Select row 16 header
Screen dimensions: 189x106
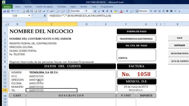coord(5,90)
